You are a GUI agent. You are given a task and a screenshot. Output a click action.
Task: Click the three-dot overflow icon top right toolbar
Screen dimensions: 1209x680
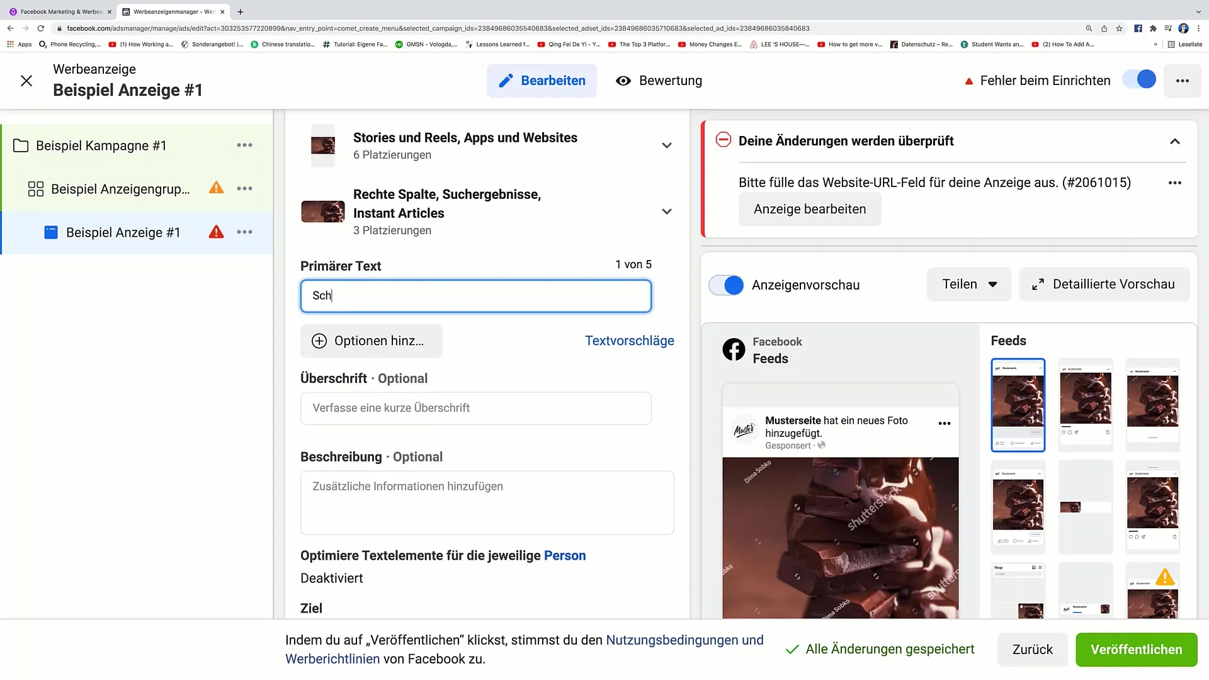point(1184,81)
